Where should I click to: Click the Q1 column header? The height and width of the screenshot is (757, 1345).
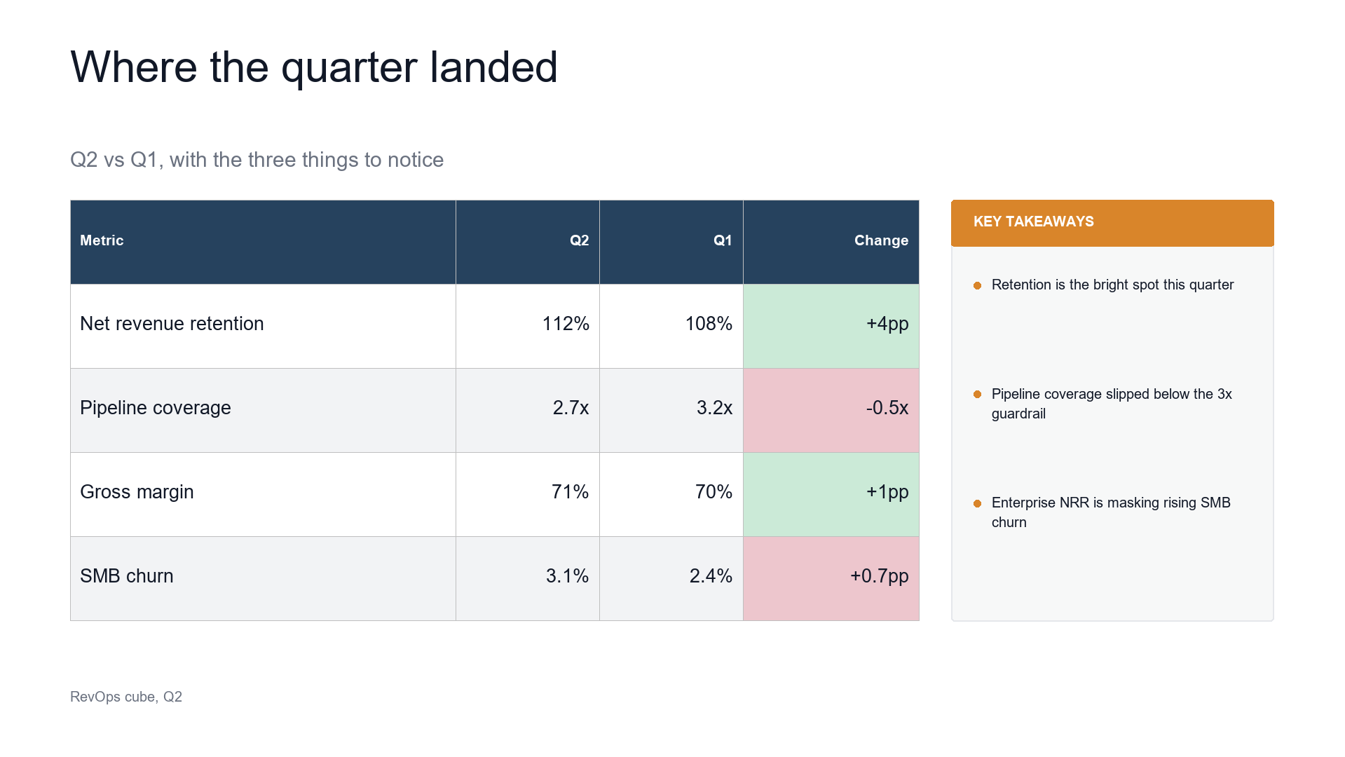[671, 242]
